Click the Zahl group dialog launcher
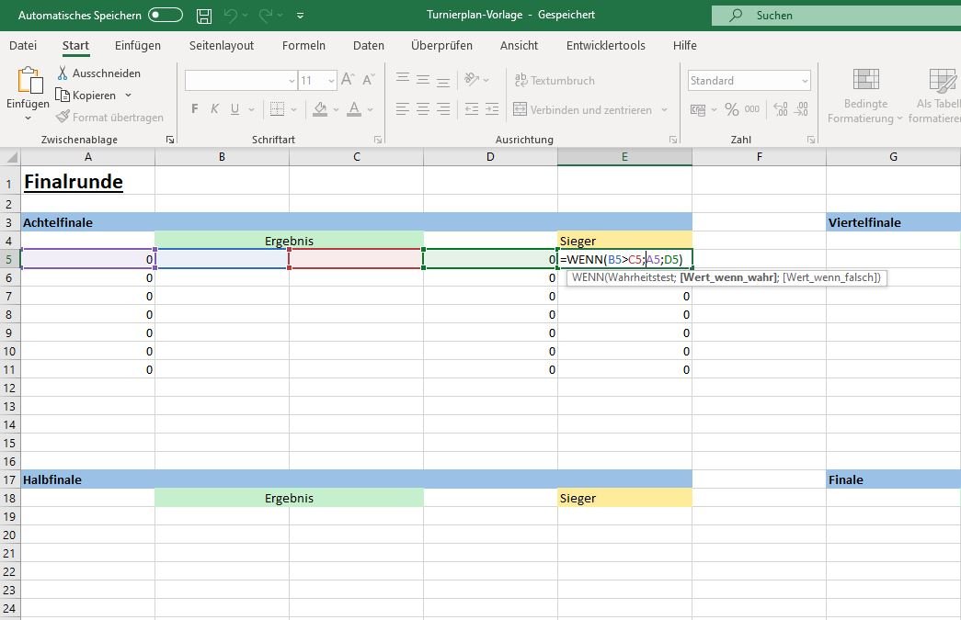The width and height of the screenshot is (961, 620). pyautogui.click(x=812, y=140)
